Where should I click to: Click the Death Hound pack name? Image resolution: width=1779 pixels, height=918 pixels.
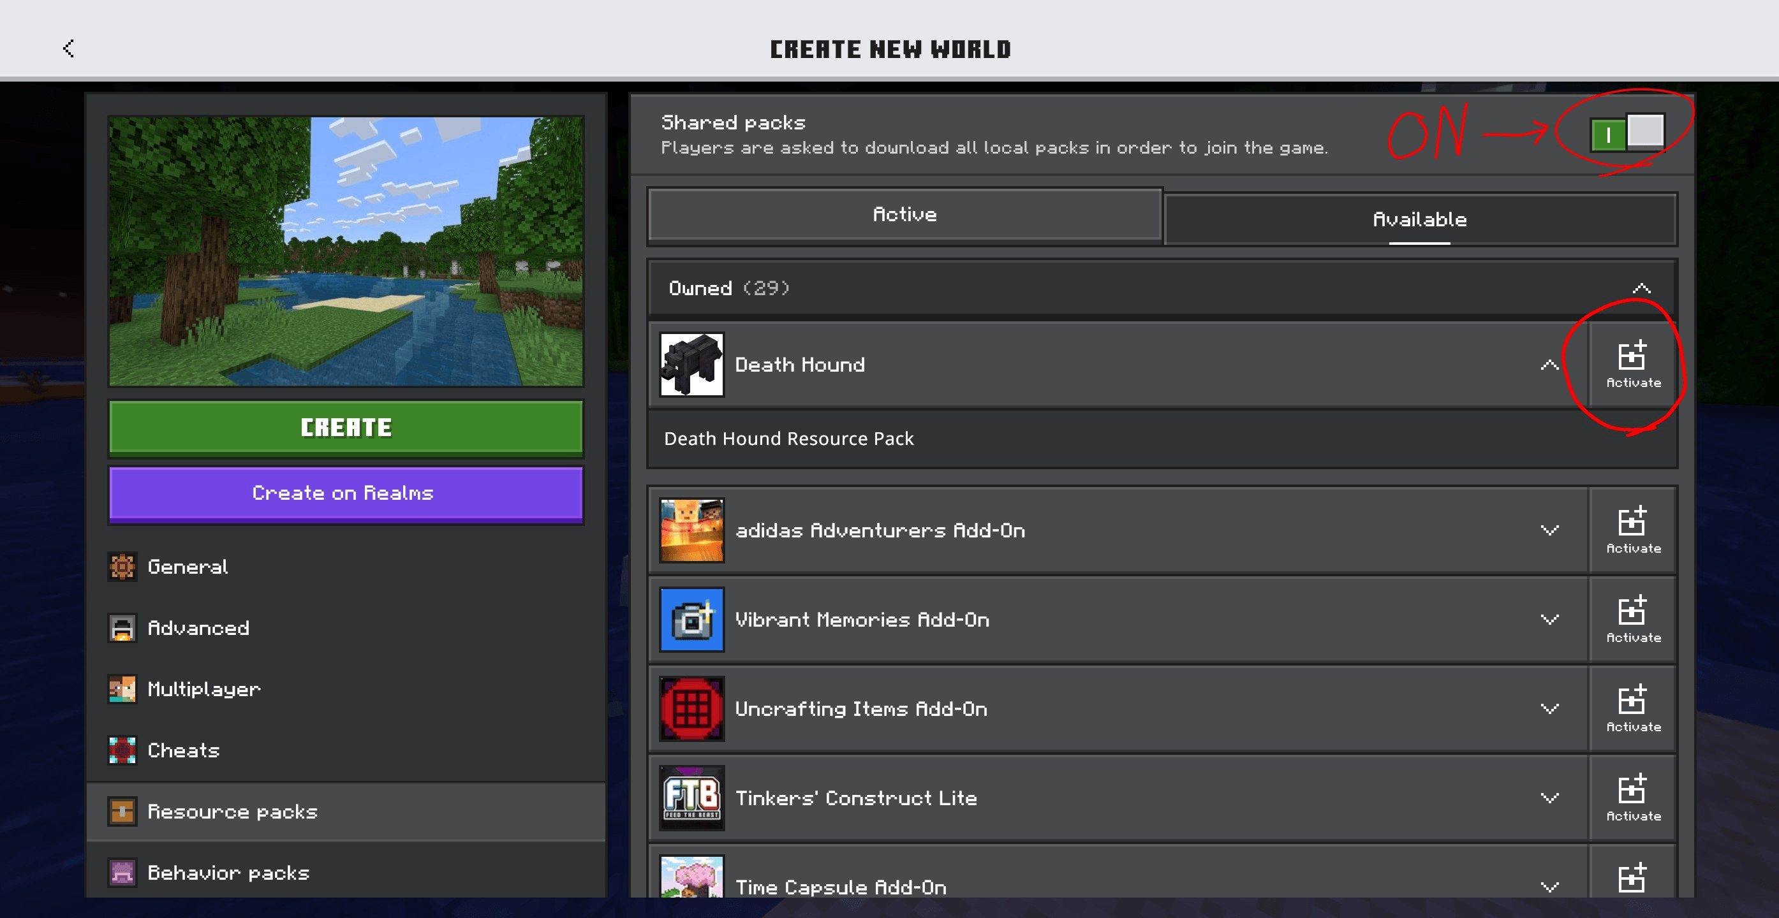(800, 365)
